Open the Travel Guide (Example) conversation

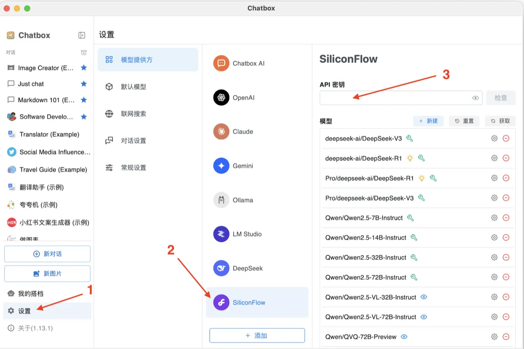pyautogui.click(x=47, y=169)
